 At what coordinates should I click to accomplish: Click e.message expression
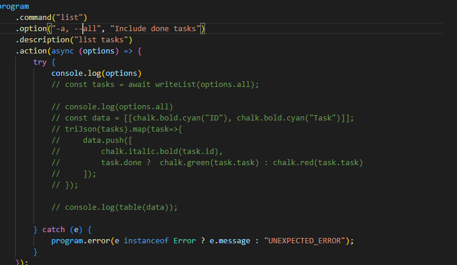tap(230, 241)
